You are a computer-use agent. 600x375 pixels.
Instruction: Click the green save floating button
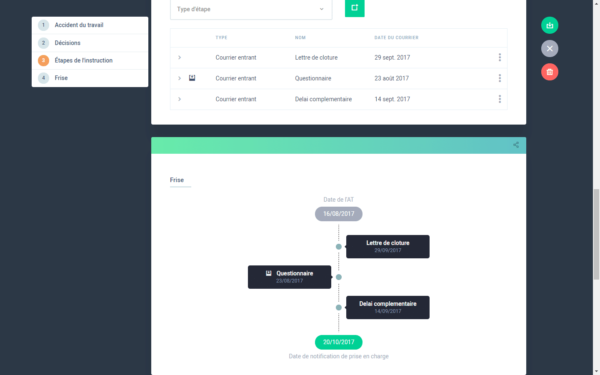(550, 25)
